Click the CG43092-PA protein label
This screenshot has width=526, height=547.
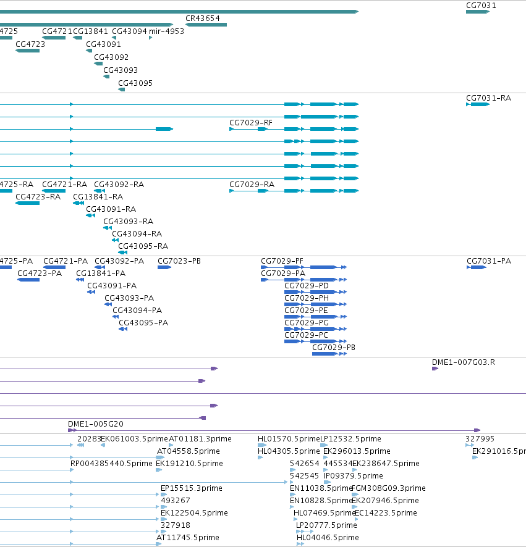point(119,261)
